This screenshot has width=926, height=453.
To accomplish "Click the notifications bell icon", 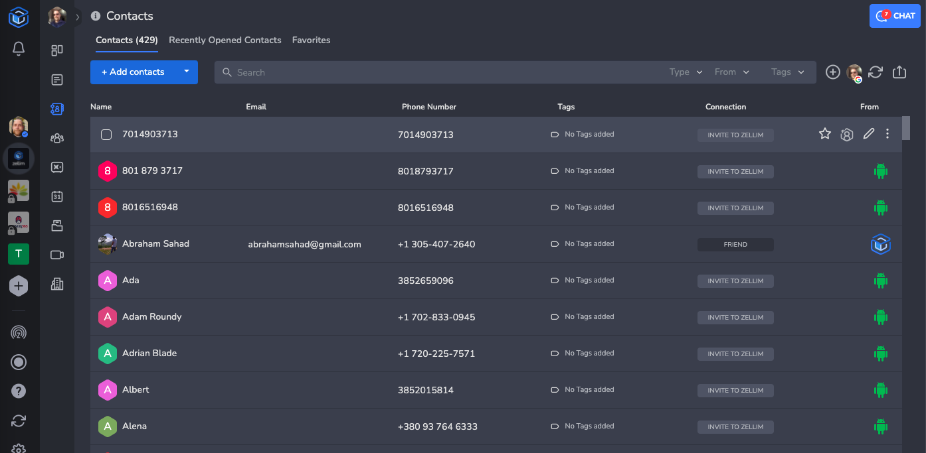I will [x=19, y=48].
